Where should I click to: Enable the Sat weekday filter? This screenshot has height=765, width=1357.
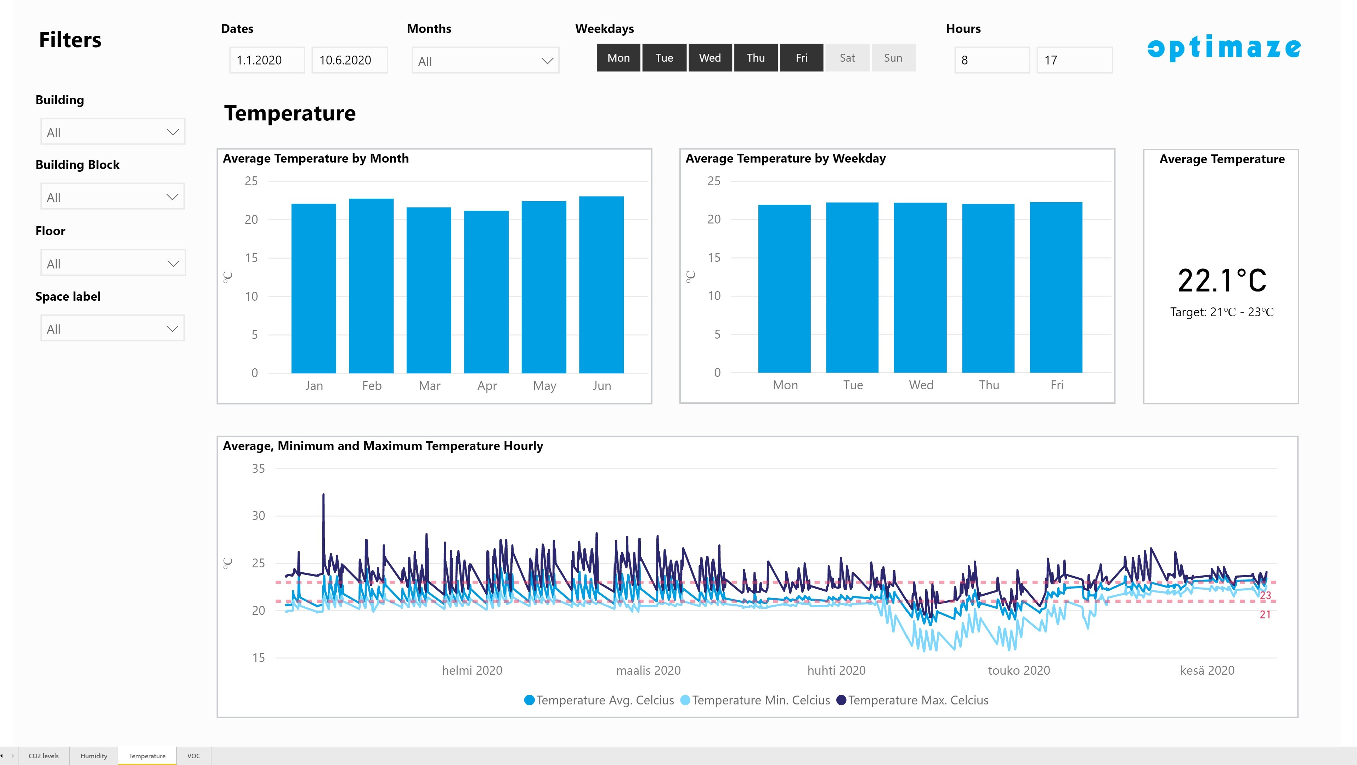(847, 58)
